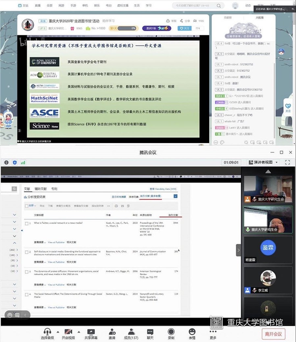Open the 主站 home icon link

[23, 6]
